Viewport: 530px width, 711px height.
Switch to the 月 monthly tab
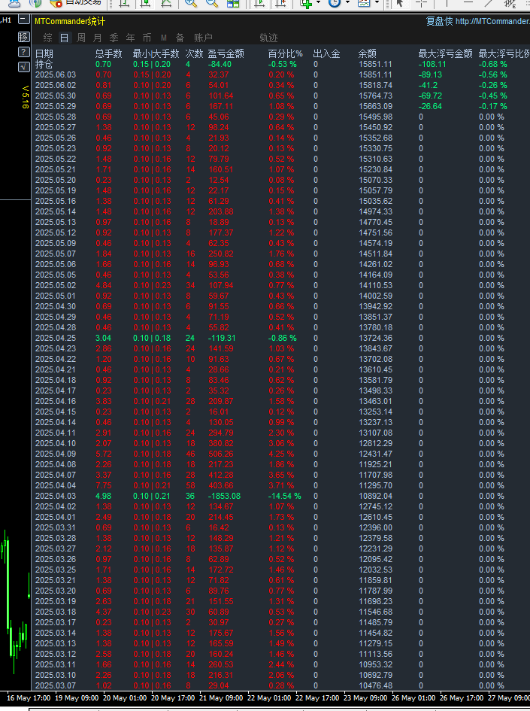[97, 38]
